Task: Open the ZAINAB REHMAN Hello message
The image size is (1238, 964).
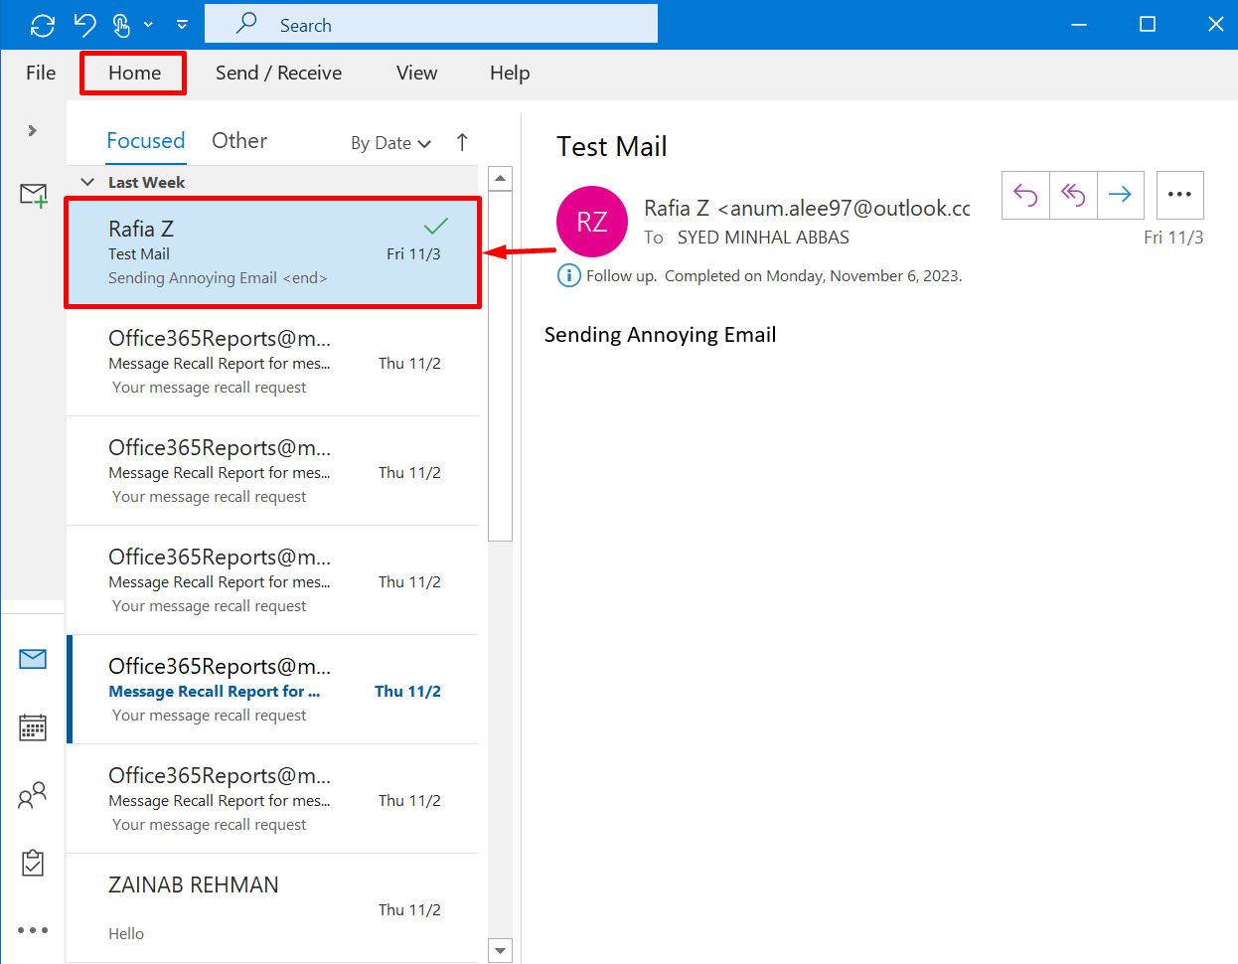Action: tap(272, 908)
